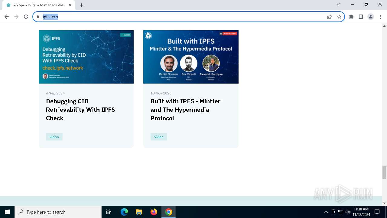The width and height of the screenshot is (387, 218).
Task: Open a new tab with plus button
Action: 82,5
